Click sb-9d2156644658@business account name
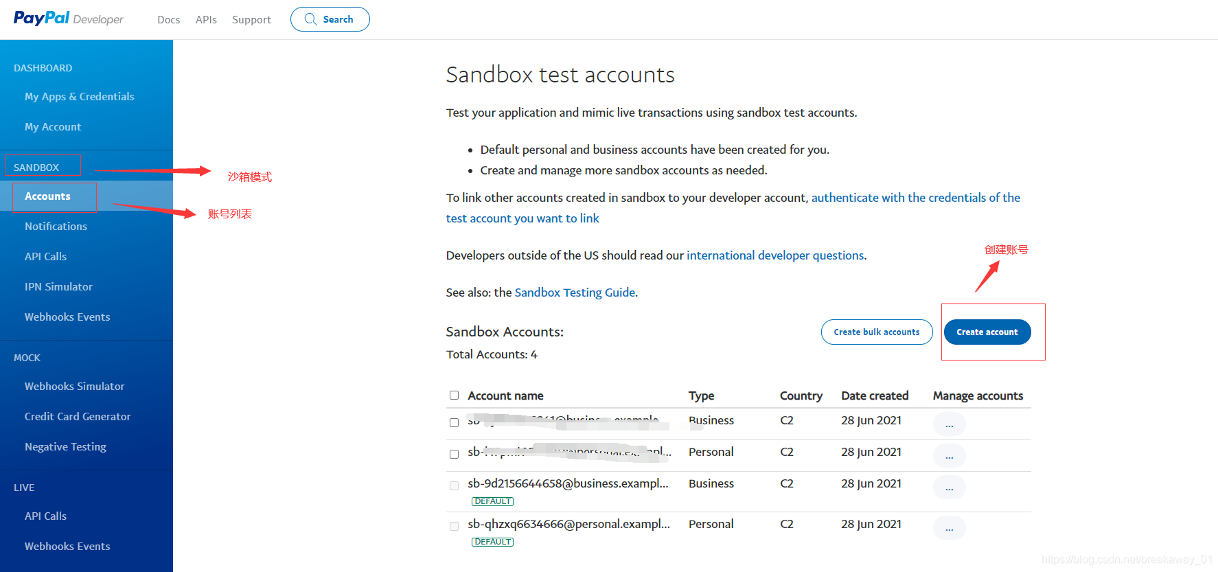This screenshot has width=1218, height=572. pyautogui.click(x=568, y=483)
